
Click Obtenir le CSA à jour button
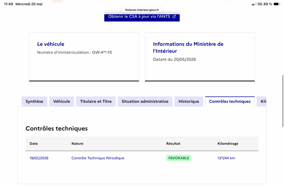point(142,17)
